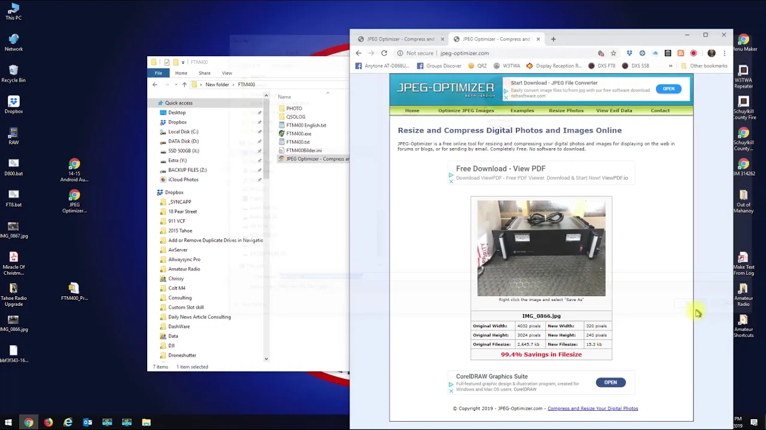Open the Droneshutter folder in navigation pane
The height and width of the screenshot is (430, 766).
click(x=182, y=355)
